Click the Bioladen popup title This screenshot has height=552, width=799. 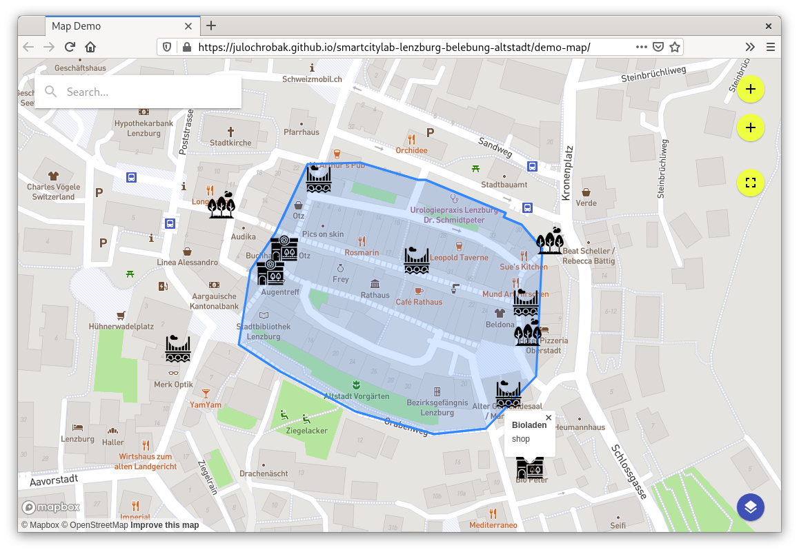point(529,425)
